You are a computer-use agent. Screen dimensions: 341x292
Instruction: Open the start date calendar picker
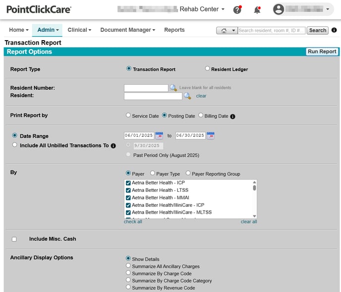(x=159, y=135)
